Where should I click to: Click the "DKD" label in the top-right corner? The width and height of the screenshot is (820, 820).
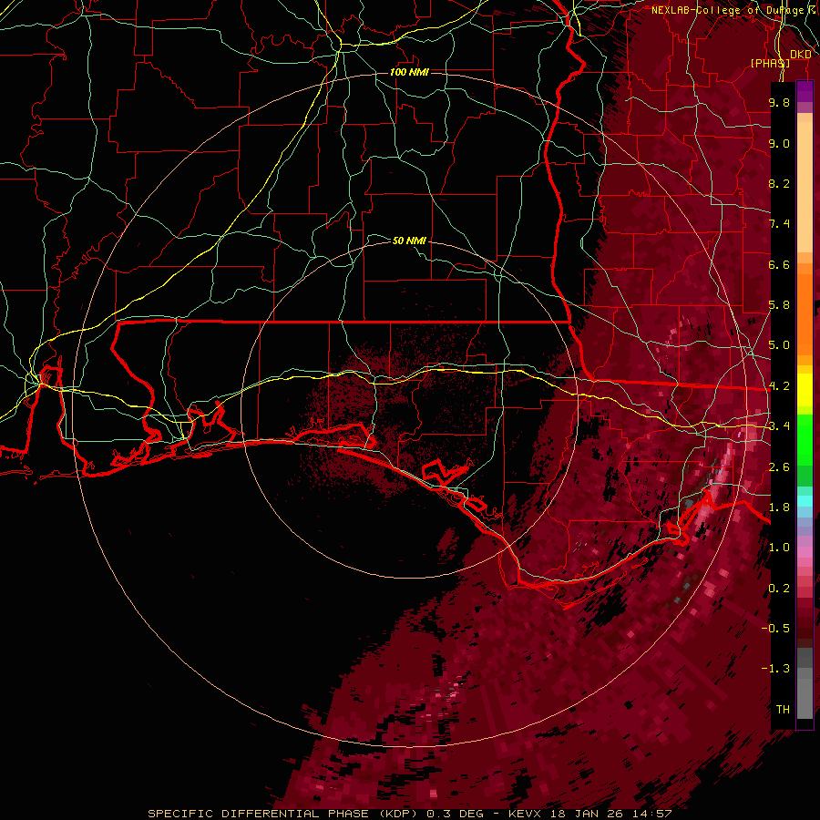[801, 55]
